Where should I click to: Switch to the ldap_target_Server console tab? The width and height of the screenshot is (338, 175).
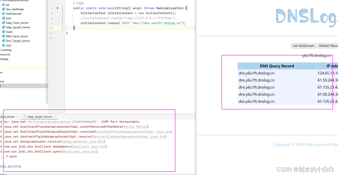coord(40,117)
